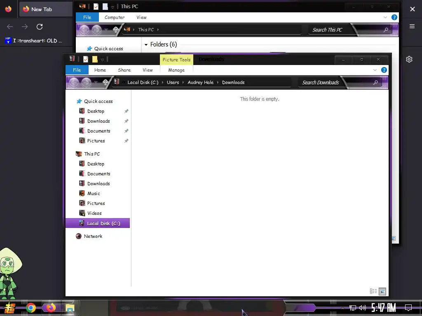Click Users in the address breadcrumb
The height and width of the screenshot is (316, 422).
pos(173,82)
